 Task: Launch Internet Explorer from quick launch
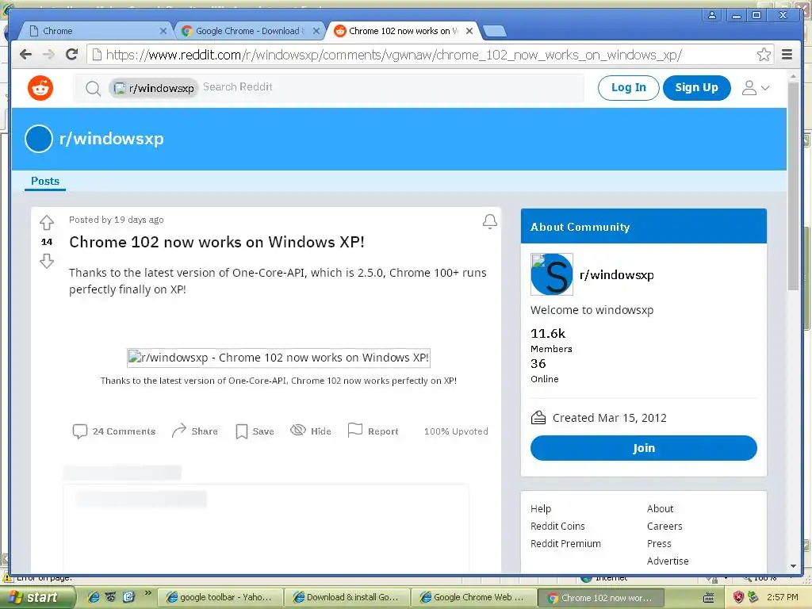94,597
